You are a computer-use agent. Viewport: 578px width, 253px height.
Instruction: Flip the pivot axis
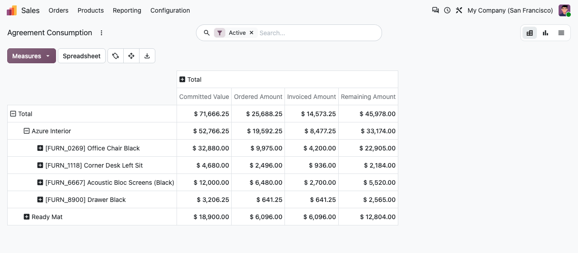pyautogui.click(x=116, y=56)
